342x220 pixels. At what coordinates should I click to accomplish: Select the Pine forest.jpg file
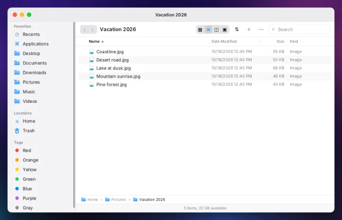pos(205,84)
